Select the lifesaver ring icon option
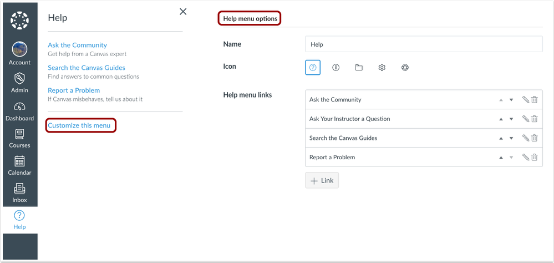The image size is (554, 263). 405,68
